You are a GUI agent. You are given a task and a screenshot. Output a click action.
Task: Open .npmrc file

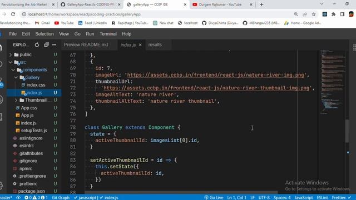point(26,168)
